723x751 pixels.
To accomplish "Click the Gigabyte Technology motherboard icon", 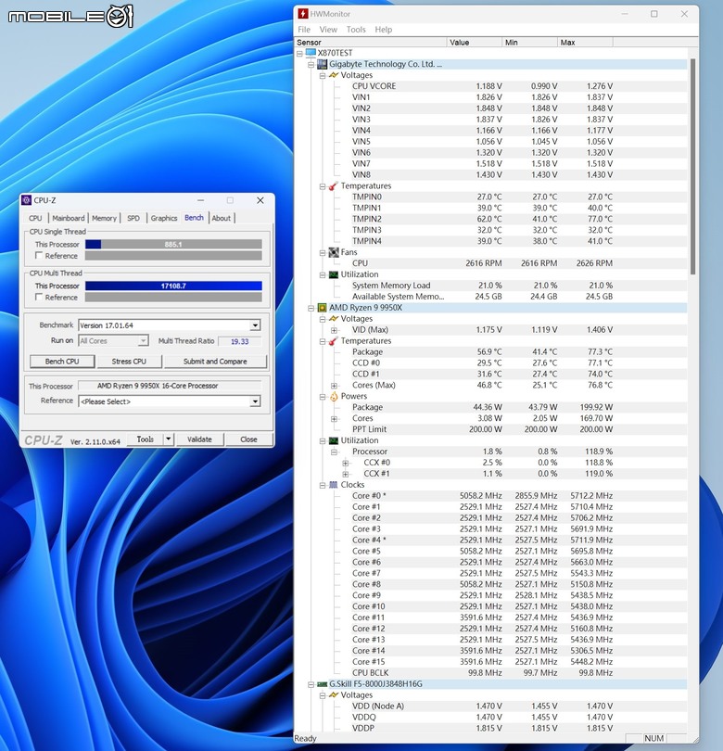I will [323, 64].
